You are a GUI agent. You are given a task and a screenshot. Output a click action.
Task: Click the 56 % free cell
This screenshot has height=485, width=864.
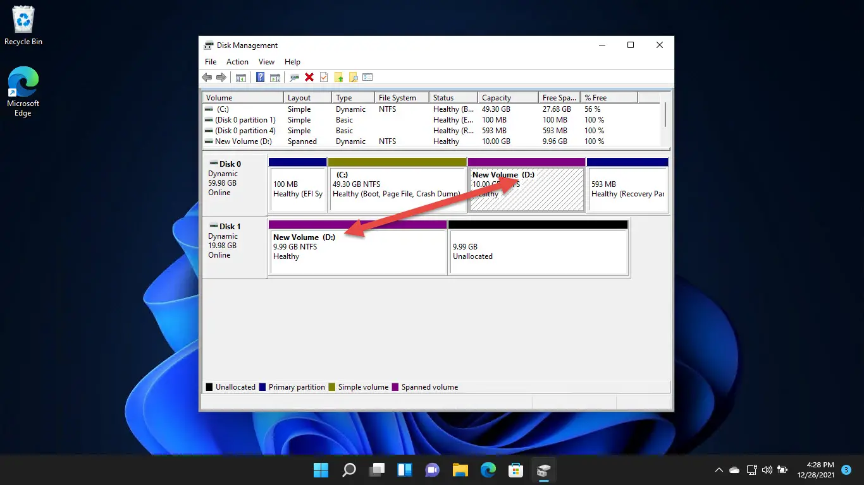coord(594,109)
